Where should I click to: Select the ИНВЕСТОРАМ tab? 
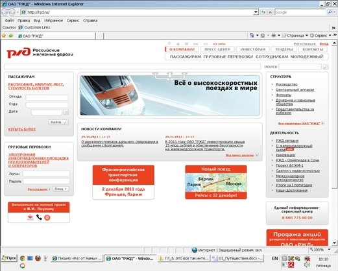pyautogui.click(x=252, y=49)
